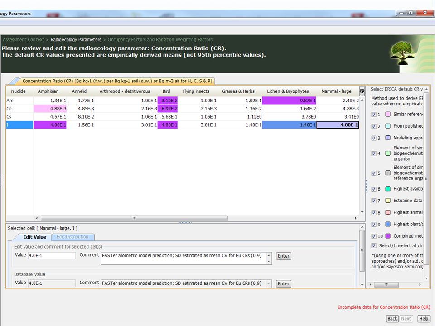The height and width of the screenshot is (326, 435).
Task: Toggle checkbox 1 Similar reference
Action: click(374, 114)
